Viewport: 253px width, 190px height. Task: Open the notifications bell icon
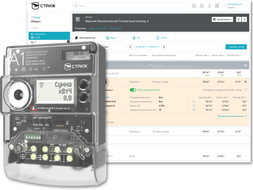pyautogui.click(x=209, y=6)
